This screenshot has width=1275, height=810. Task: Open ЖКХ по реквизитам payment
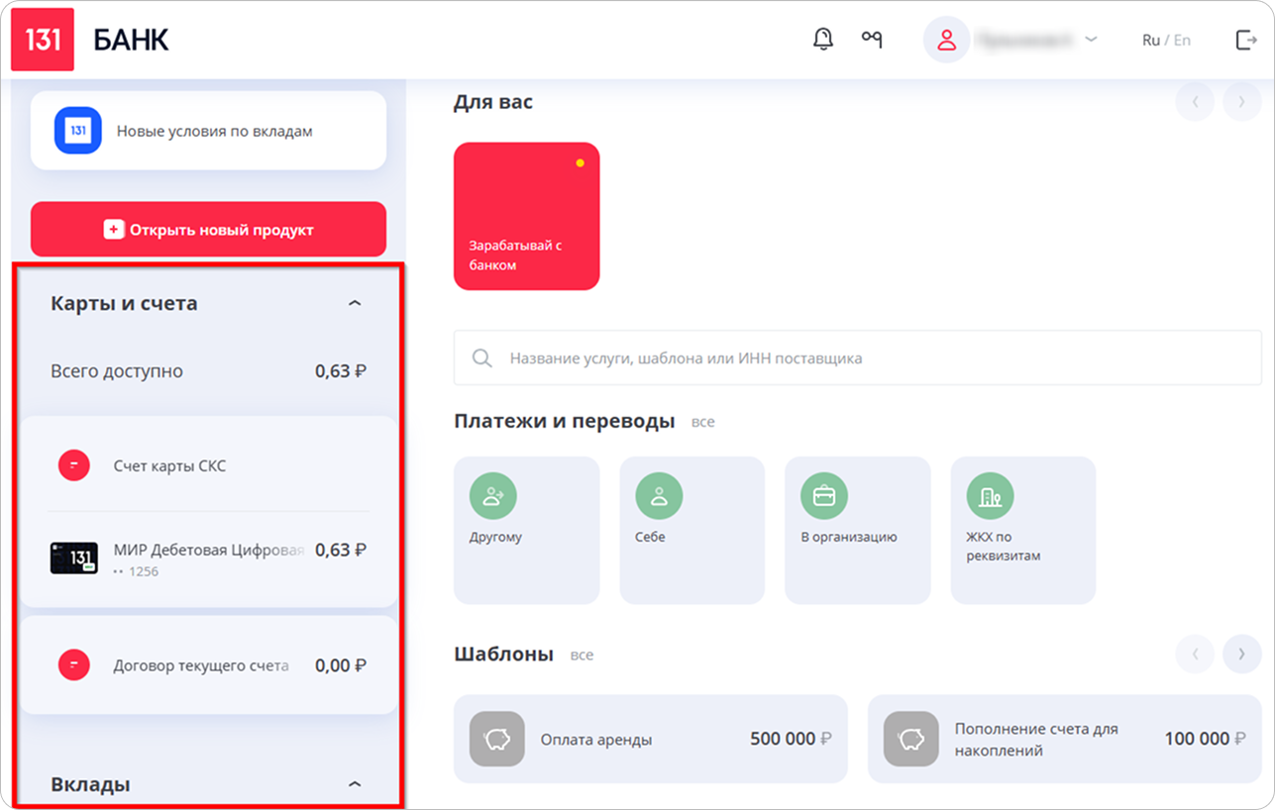coord(1022,530)
